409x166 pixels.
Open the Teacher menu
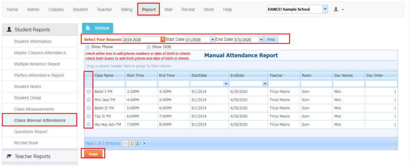pyautogui.click(x=104, y=9)
